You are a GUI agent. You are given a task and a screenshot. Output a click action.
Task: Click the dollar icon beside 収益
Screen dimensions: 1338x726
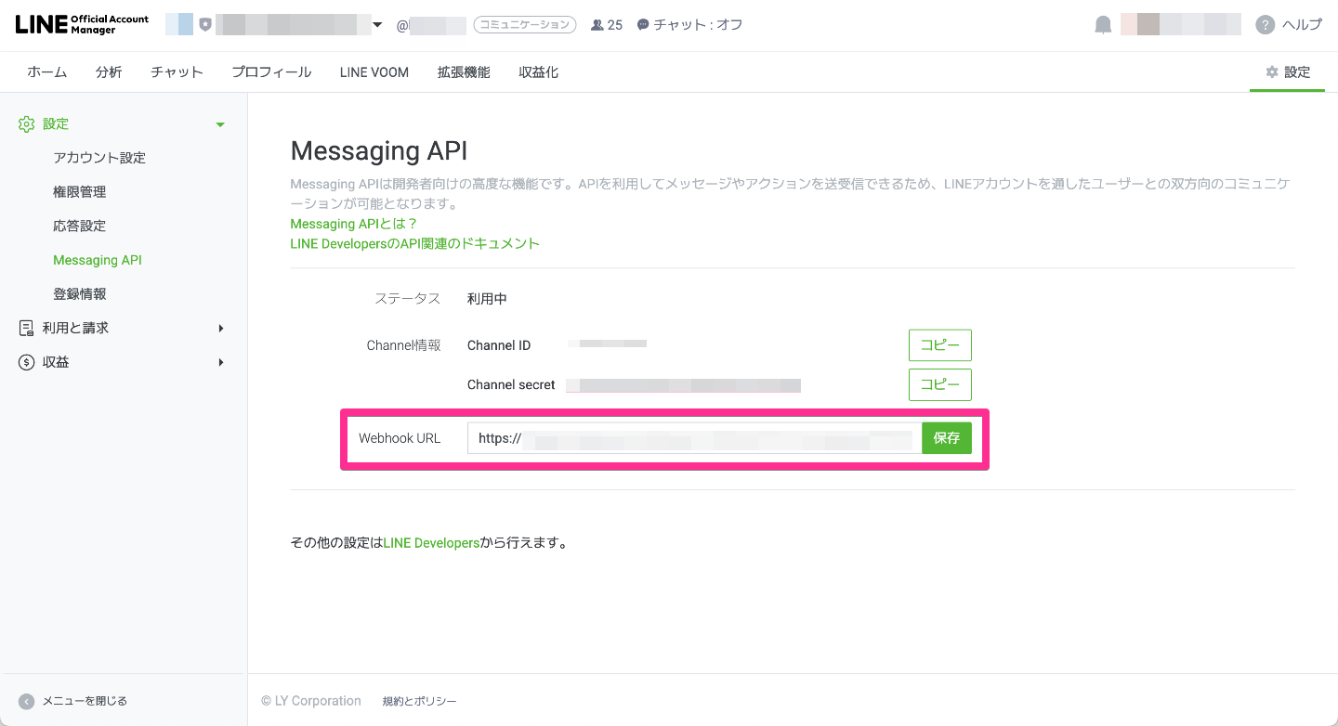click(27, 362)
